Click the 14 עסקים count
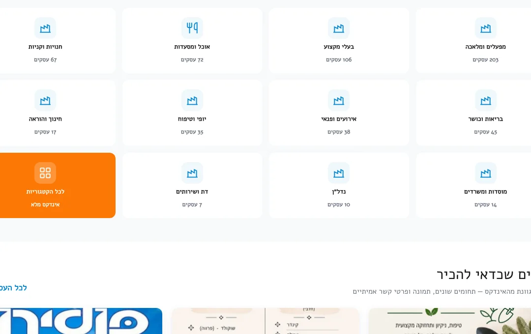531x334 pixels. (486, 204)
